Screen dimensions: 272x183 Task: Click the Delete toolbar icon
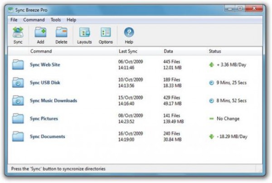[62, 33]
